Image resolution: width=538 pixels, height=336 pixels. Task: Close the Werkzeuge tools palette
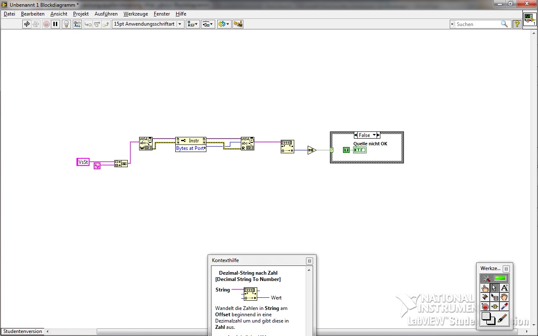coord(506,269)
